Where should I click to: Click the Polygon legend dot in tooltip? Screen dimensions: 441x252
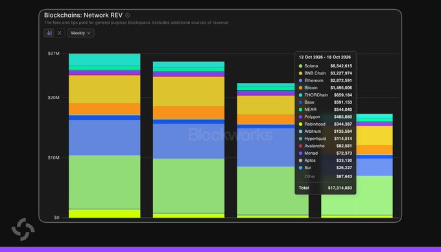(300, 117)
